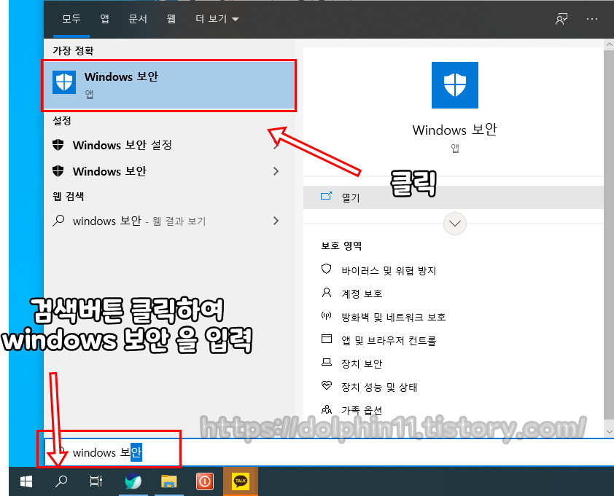Open the Windows 보안 app best match result
The width and height of the screenshot is (614, 496).
[168, 85]
